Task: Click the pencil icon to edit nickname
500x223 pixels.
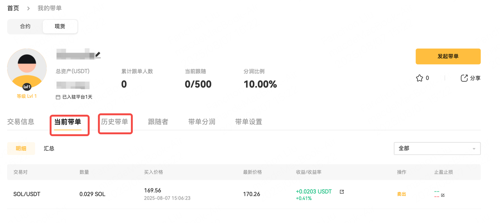Action: point(98,55)
